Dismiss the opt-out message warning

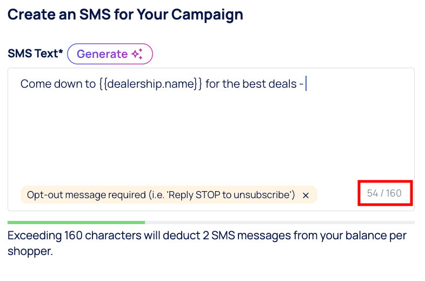point(306,195)
